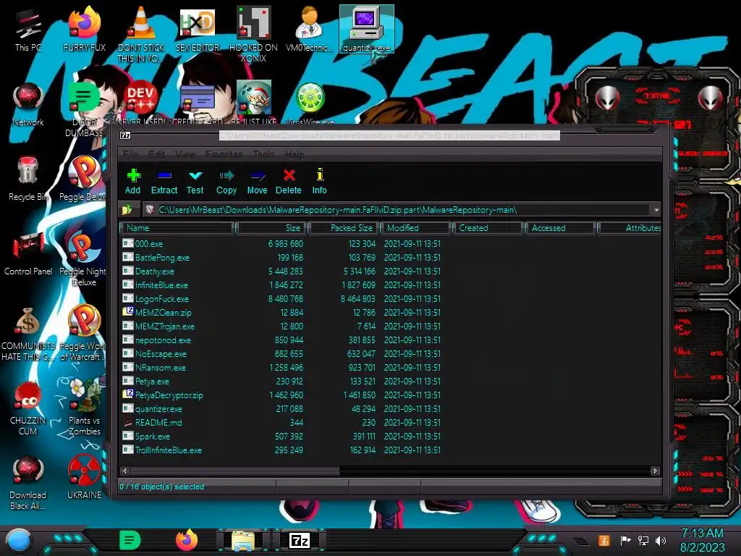741x556 pixels.
Task: Select the 000.exe file row
Action: pyautogui.click(x=281, y=243)
